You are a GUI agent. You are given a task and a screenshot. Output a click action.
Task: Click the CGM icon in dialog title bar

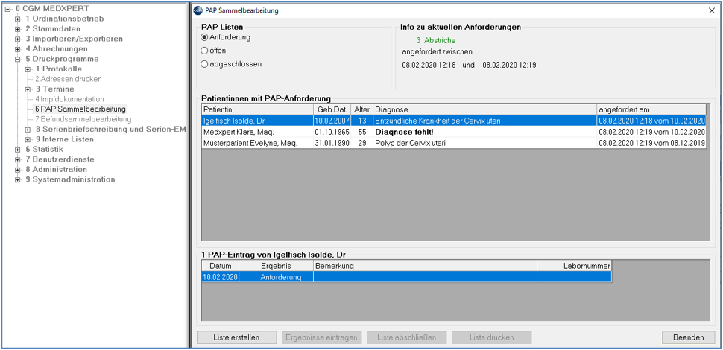(x=198, y=10)
